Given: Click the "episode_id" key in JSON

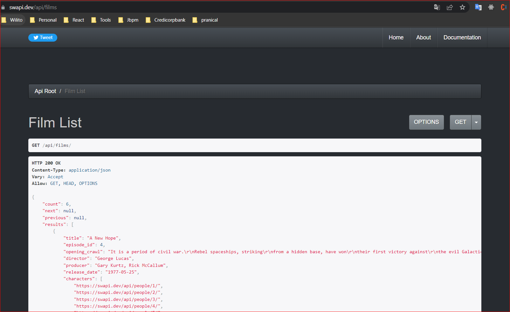Looking at the screenshot, I should click(80, 245).
